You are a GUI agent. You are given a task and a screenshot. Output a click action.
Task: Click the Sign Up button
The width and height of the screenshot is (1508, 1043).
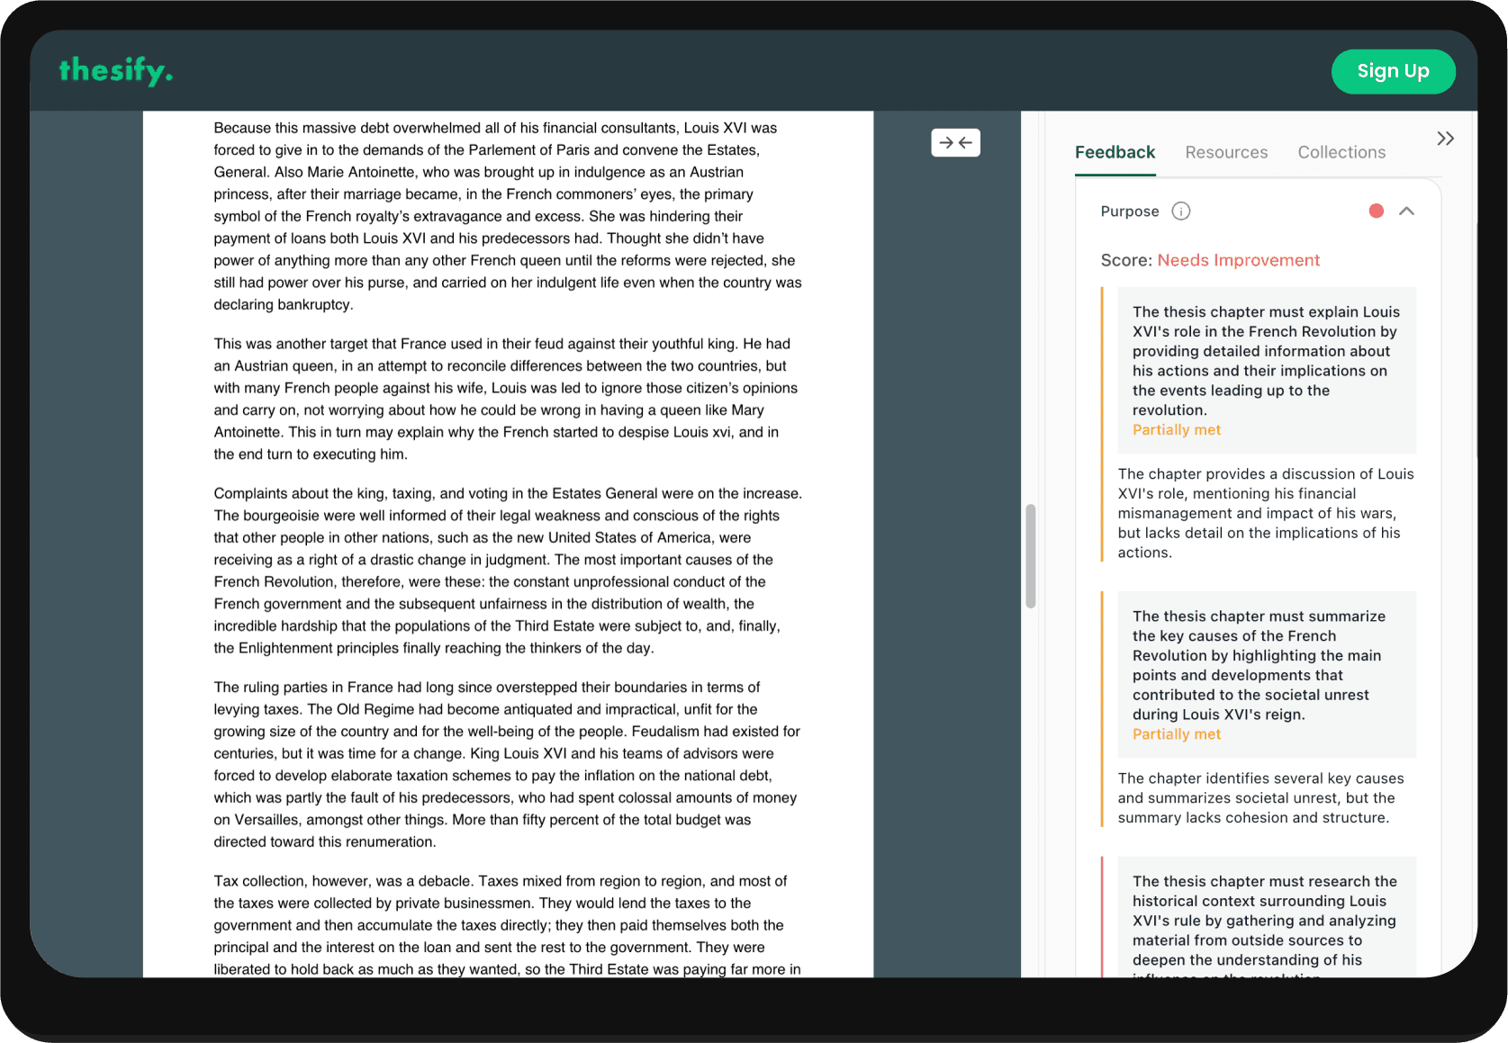coord(1393,71)
